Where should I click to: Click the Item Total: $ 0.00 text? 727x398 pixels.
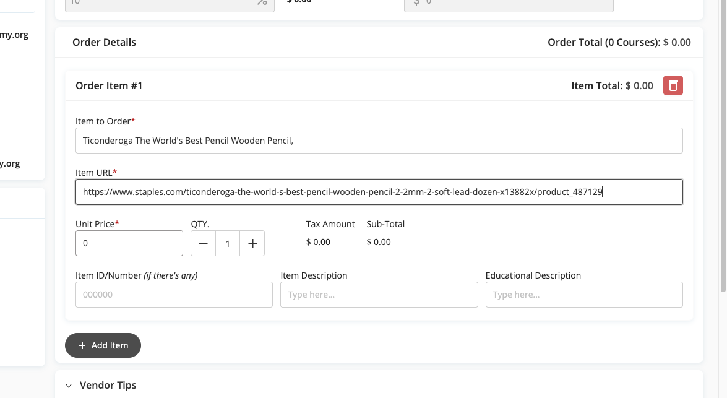[x=612, y=85]
